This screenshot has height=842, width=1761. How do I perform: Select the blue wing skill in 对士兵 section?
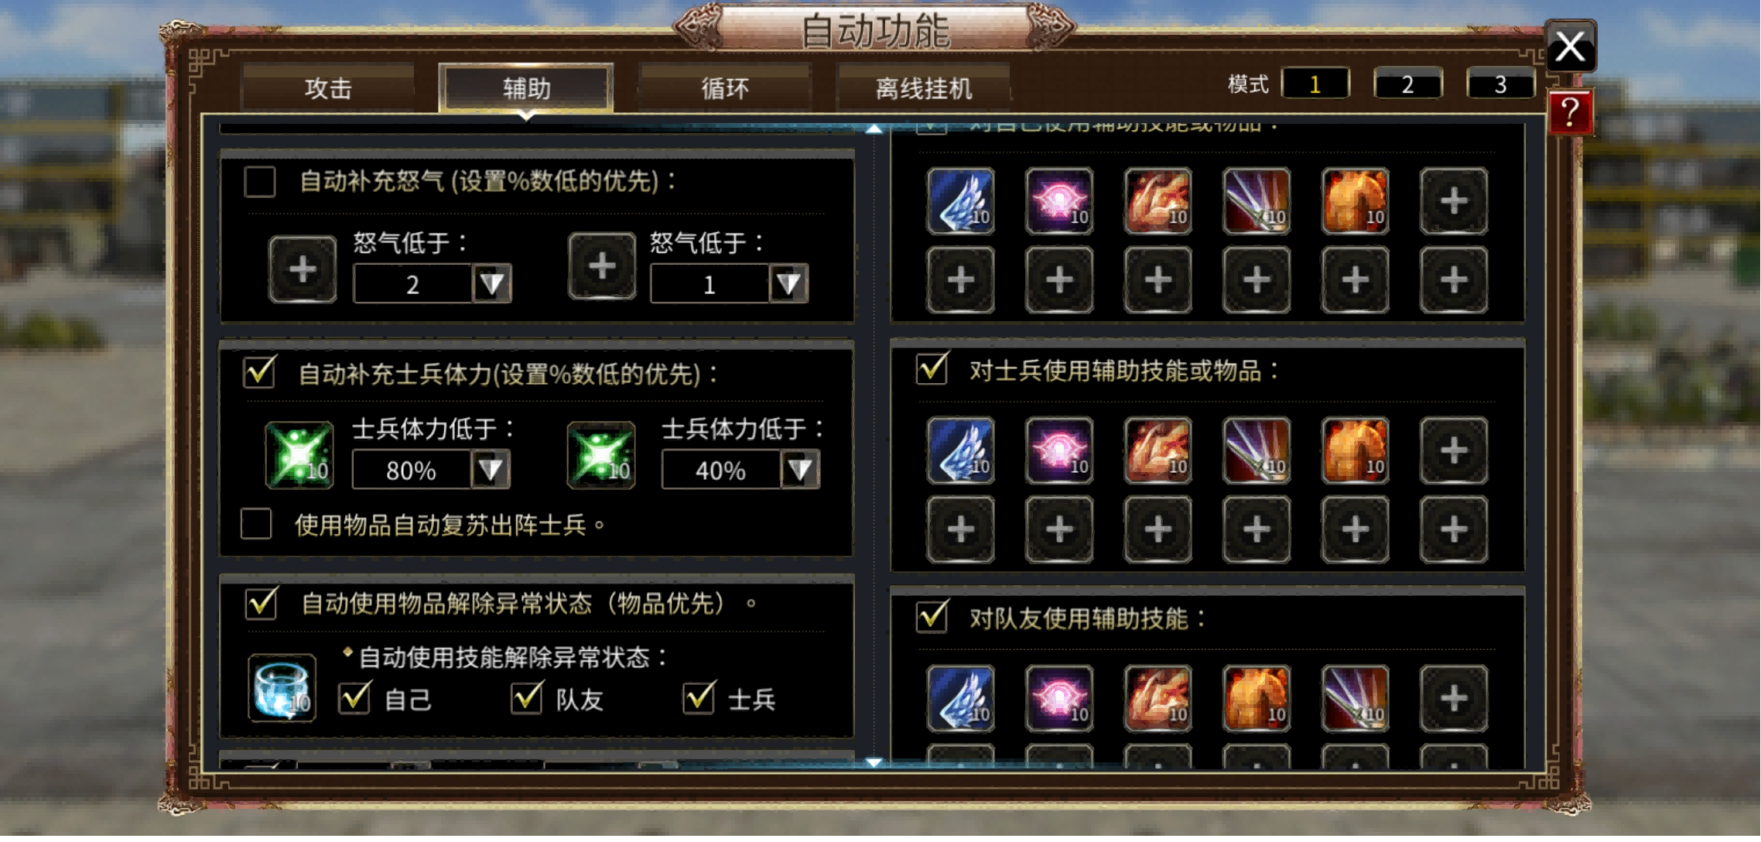pyautogui.click(x=960, y=451)
